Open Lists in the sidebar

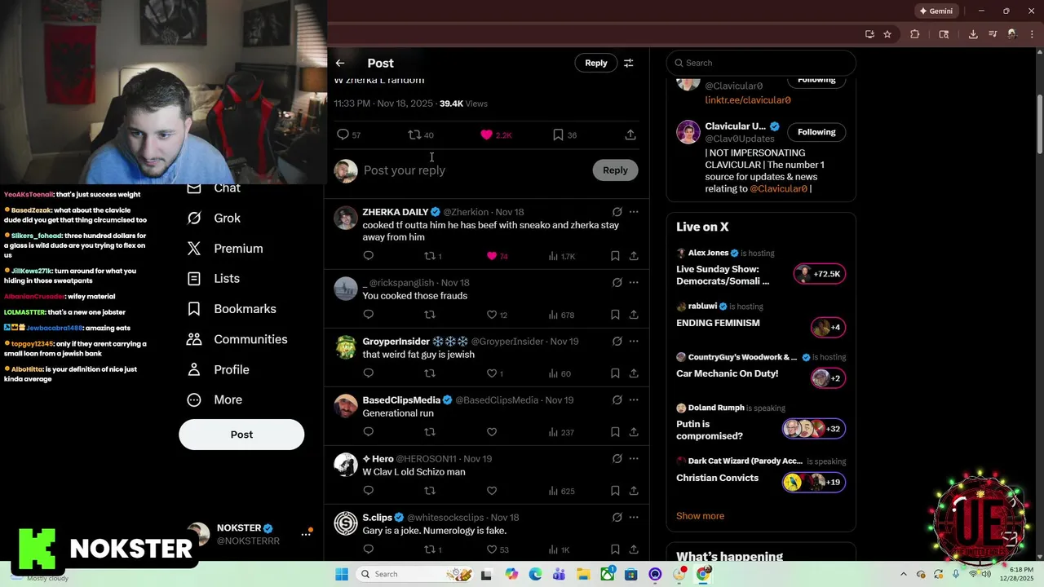(x=214, y=279)
